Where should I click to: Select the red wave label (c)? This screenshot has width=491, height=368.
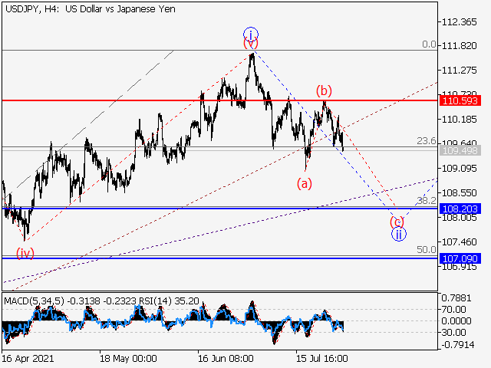(397, 222)
